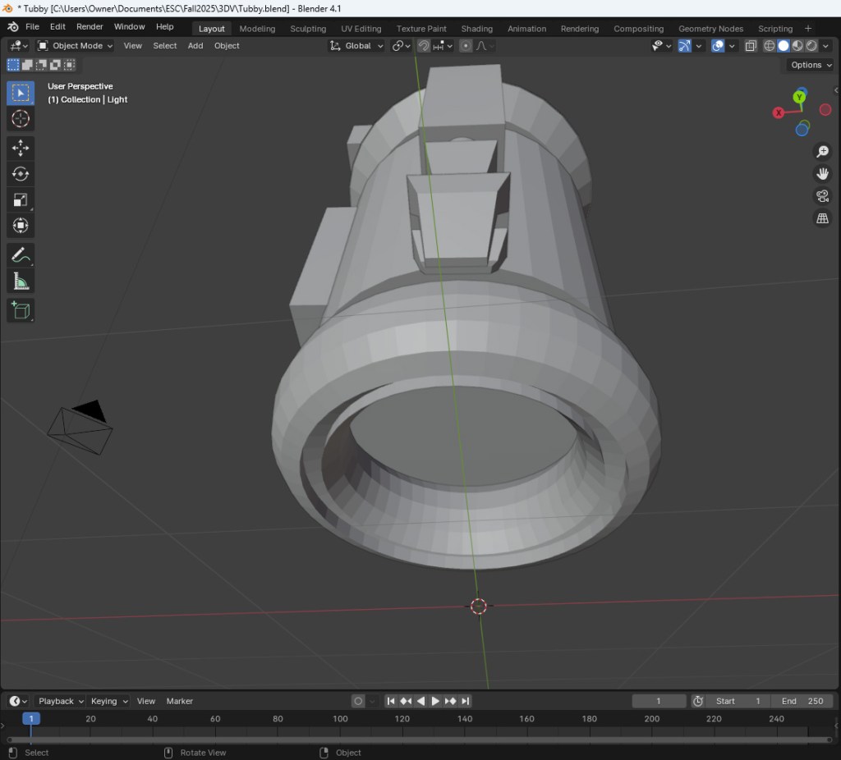
Task: Pick the Measure tool
Action: [21, 282]
